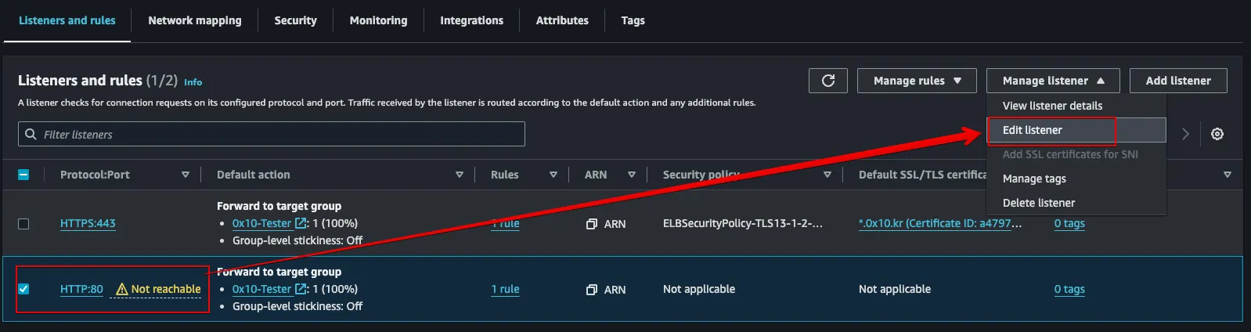Sort by the Protocol:Port column arrow

(x=186, y=175)
